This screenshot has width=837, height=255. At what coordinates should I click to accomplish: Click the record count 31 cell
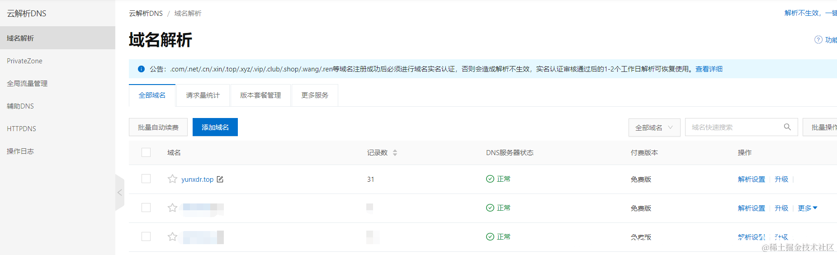[371, 179]
